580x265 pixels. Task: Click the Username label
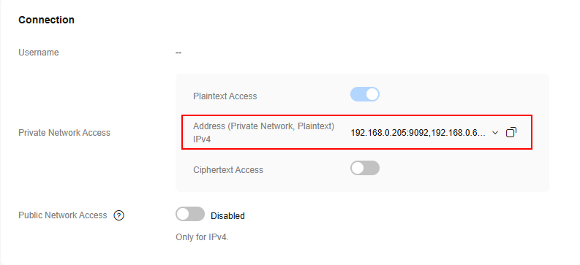(x=39, y=53)
